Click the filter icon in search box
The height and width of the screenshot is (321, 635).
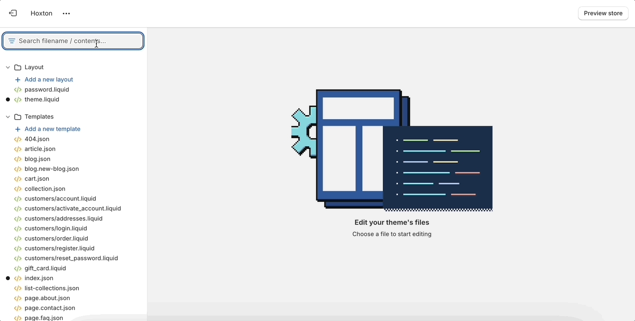click(x=12, y=41)
